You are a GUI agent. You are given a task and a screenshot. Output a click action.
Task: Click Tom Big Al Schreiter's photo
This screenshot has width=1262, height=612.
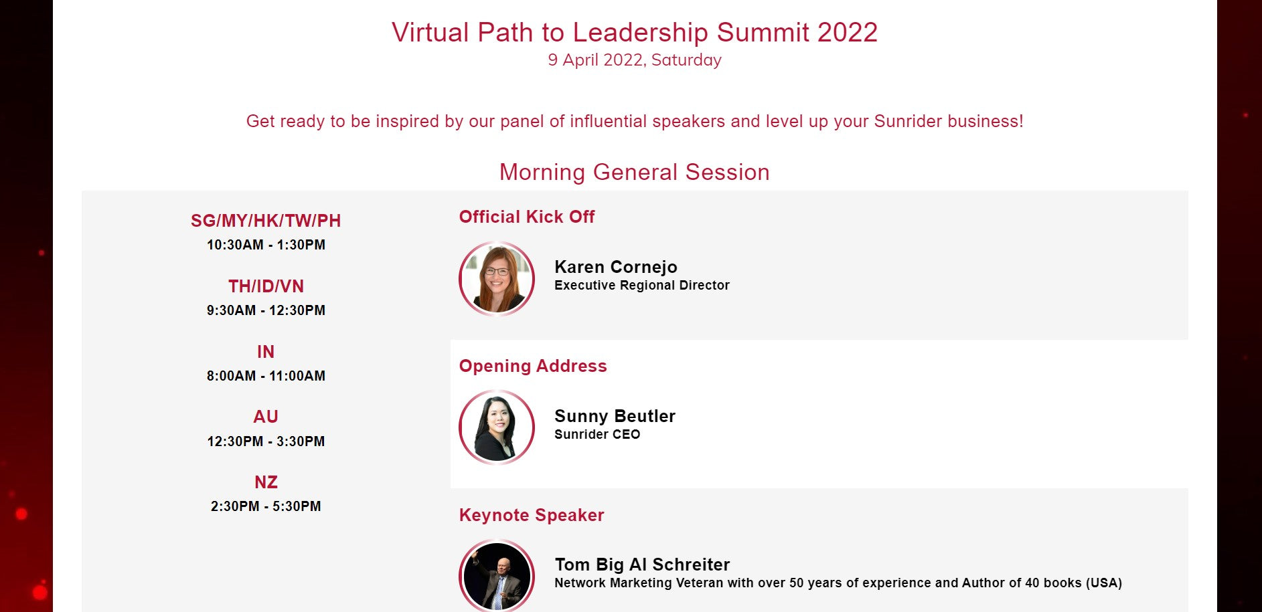(497, 575)
